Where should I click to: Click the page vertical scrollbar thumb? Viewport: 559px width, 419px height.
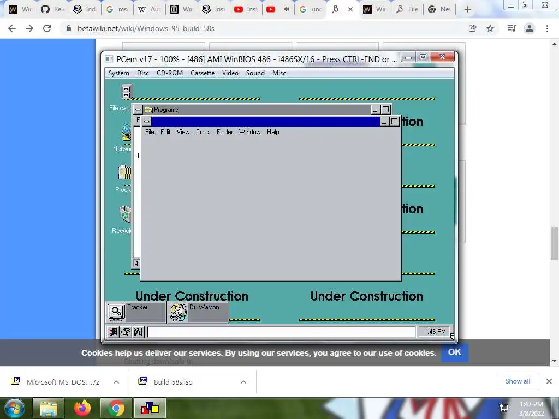coord(554,243)
